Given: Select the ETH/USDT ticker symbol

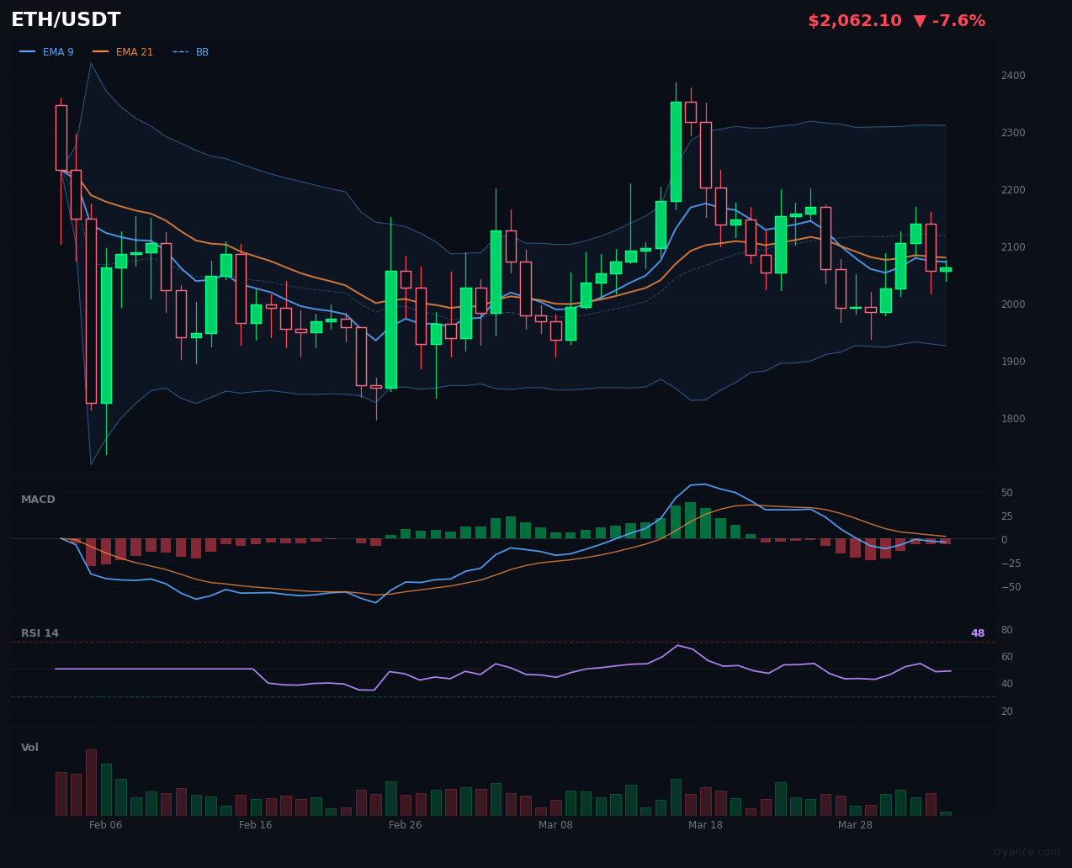Looking at the screenshot, I should [x=65, y=19].
